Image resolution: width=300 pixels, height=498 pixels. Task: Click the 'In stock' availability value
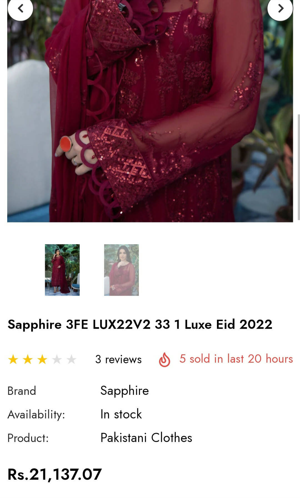121,414
